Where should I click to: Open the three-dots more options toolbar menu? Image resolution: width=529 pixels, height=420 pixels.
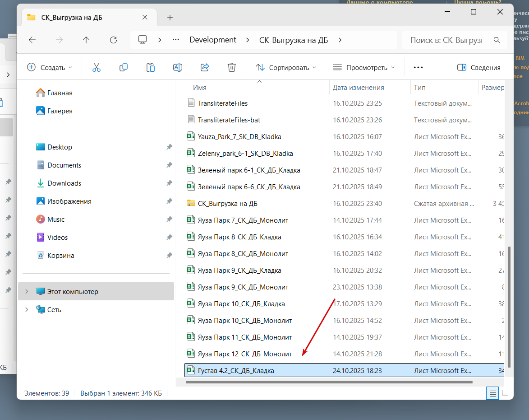point(418,68)
